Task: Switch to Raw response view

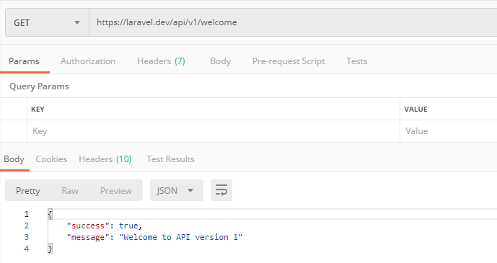Action: point(70,190)
